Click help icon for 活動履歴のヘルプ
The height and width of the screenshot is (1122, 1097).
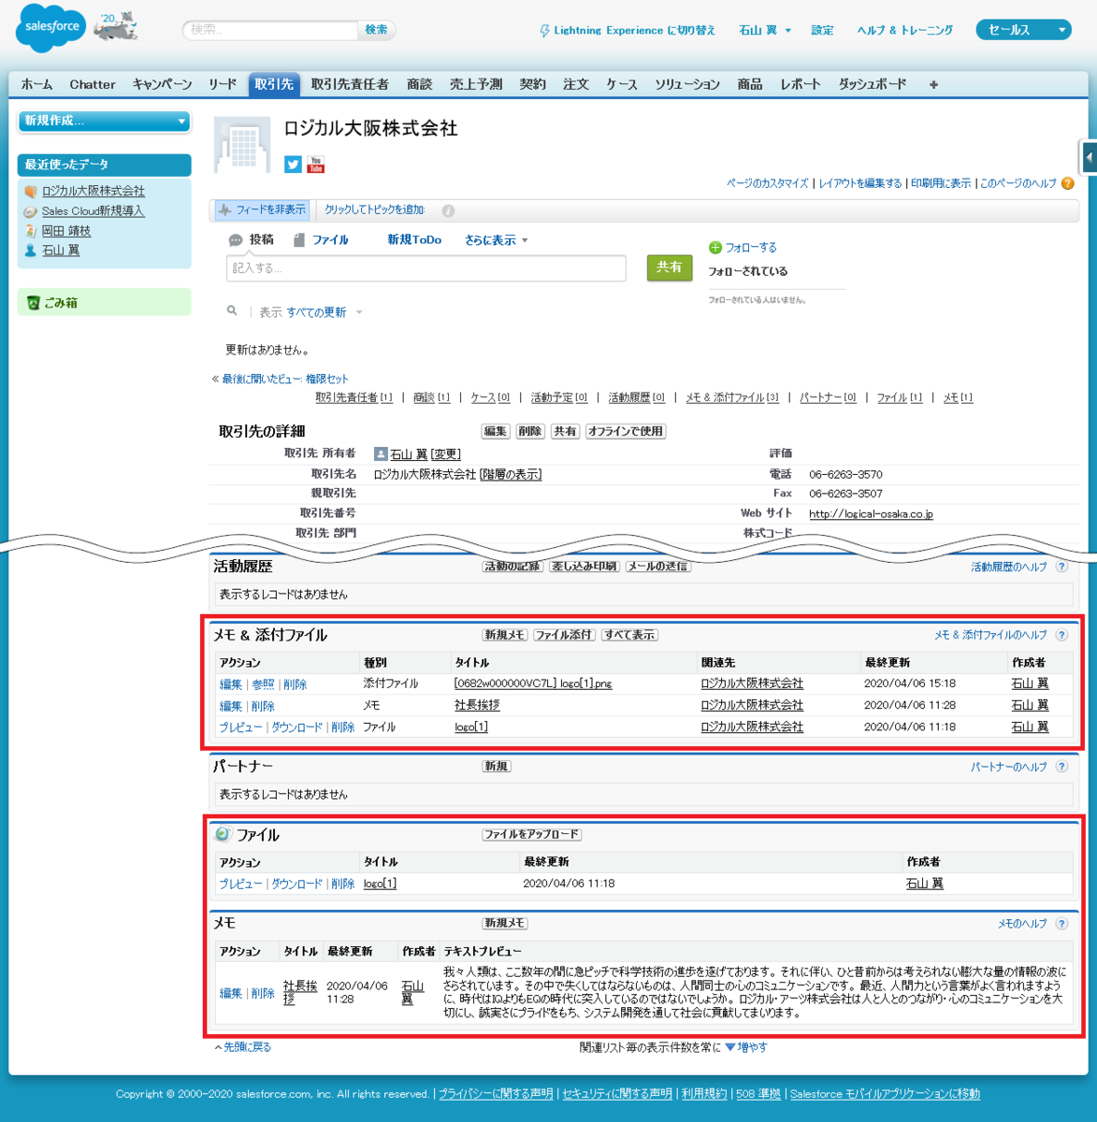point(1061,567)
